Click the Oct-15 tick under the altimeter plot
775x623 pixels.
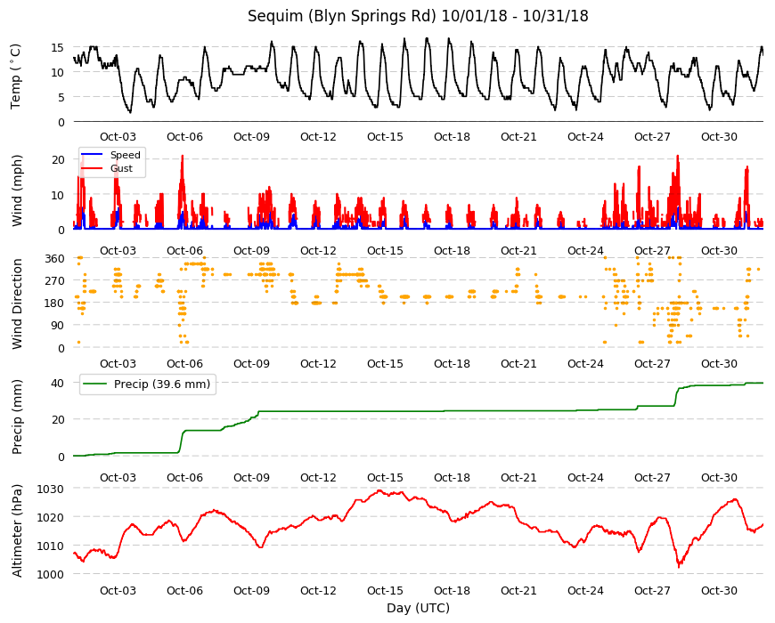(x=385, y=590)
